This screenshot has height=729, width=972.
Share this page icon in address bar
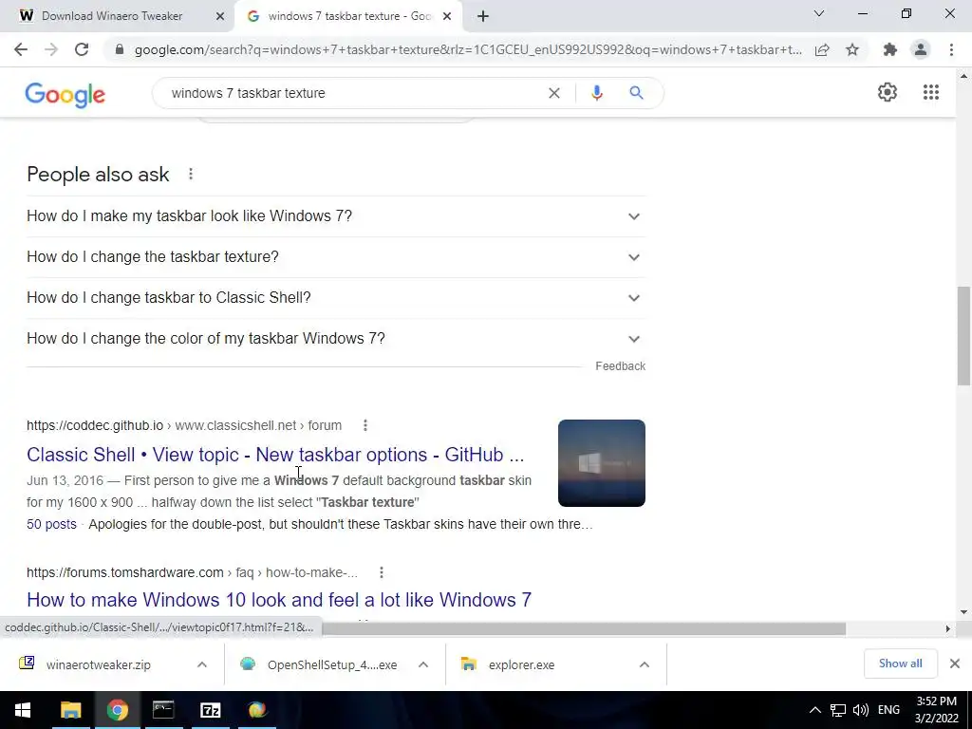pos(822,49)
